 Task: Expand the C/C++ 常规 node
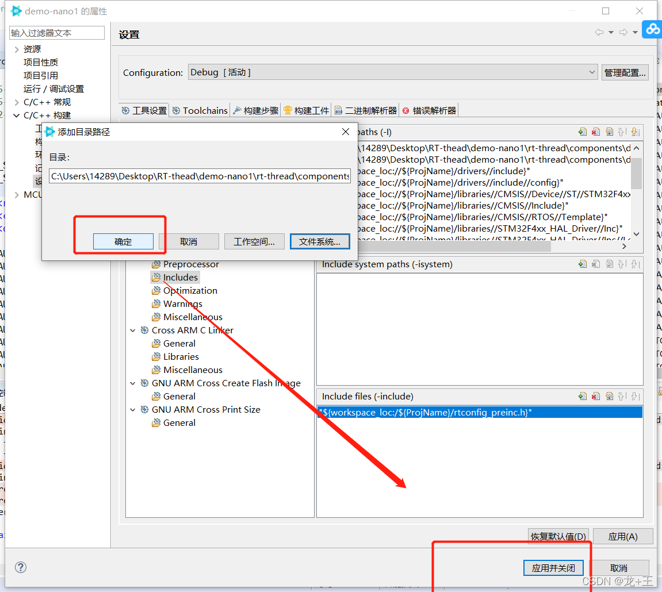pyautogui.click(x=17, y=102)
